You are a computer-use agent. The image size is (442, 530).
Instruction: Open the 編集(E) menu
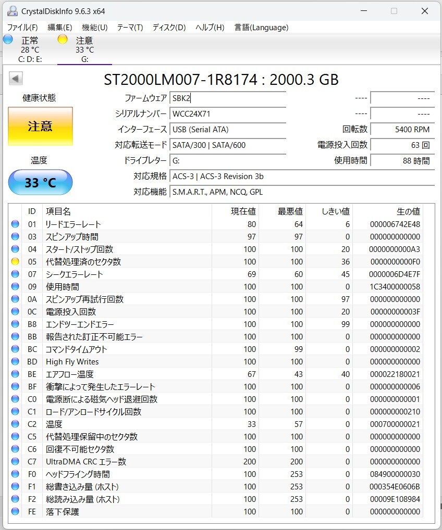click(59, 28)
